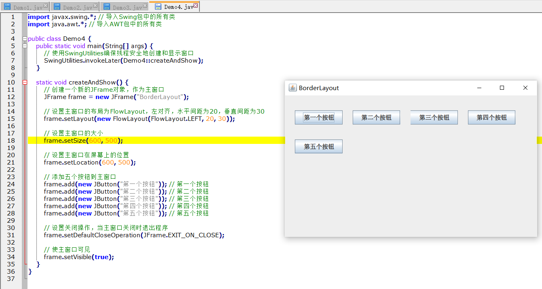Click the 第五个按钮 button
Viewport: 542px width, 289px height.
[319, 146]
